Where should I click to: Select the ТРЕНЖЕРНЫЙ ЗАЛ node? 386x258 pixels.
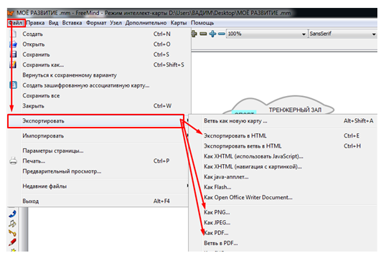coord(295,110)
